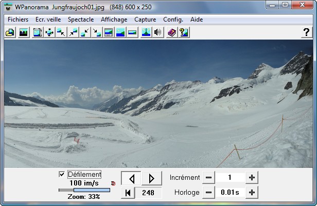Image resolution: width=317 pixels, height=206 pixels.
Task: Click the large question mark help button
Action: click(307, 32)
